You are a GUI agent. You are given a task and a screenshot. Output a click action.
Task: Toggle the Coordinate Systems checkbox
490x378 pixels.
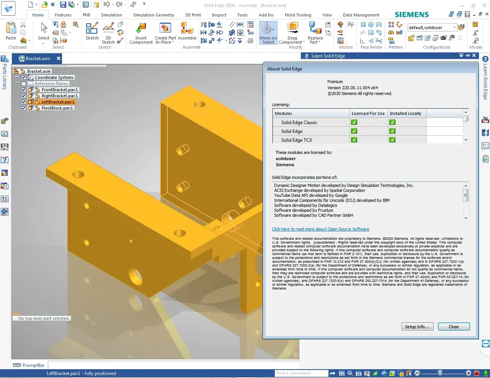(24, 77)
